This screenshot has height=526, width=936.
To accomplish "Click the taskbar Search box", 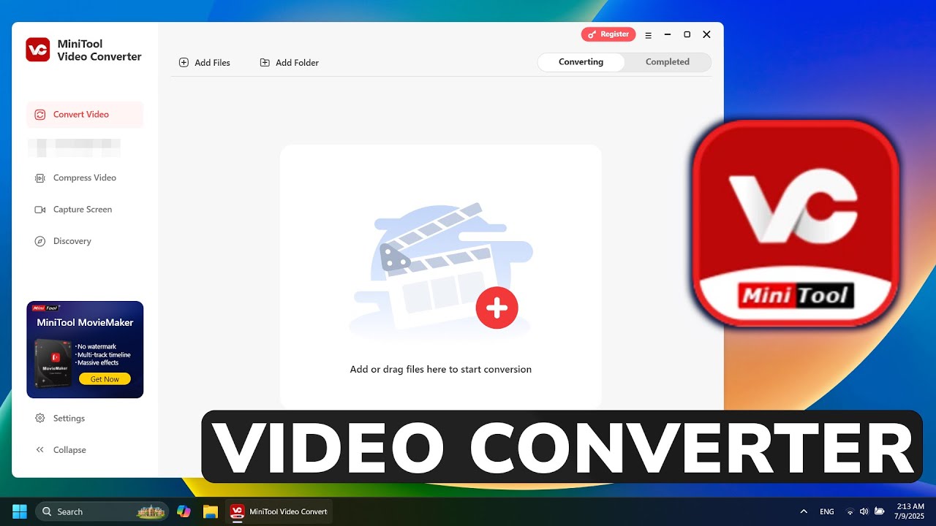I will click(102, 511).
